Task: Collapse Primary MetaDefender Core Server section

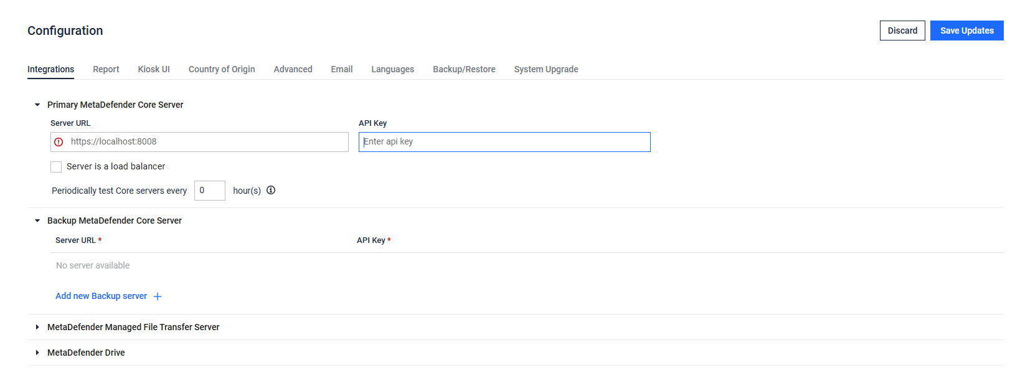Action: (37, 105)
